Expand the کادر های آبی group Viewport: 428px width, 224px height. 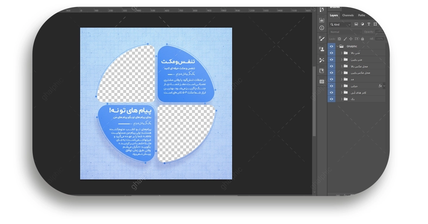(x=342, y=92)
